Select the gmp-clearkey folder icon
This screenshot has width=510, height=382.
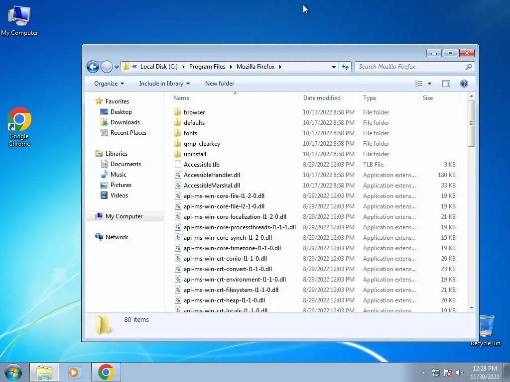point(178,144)
